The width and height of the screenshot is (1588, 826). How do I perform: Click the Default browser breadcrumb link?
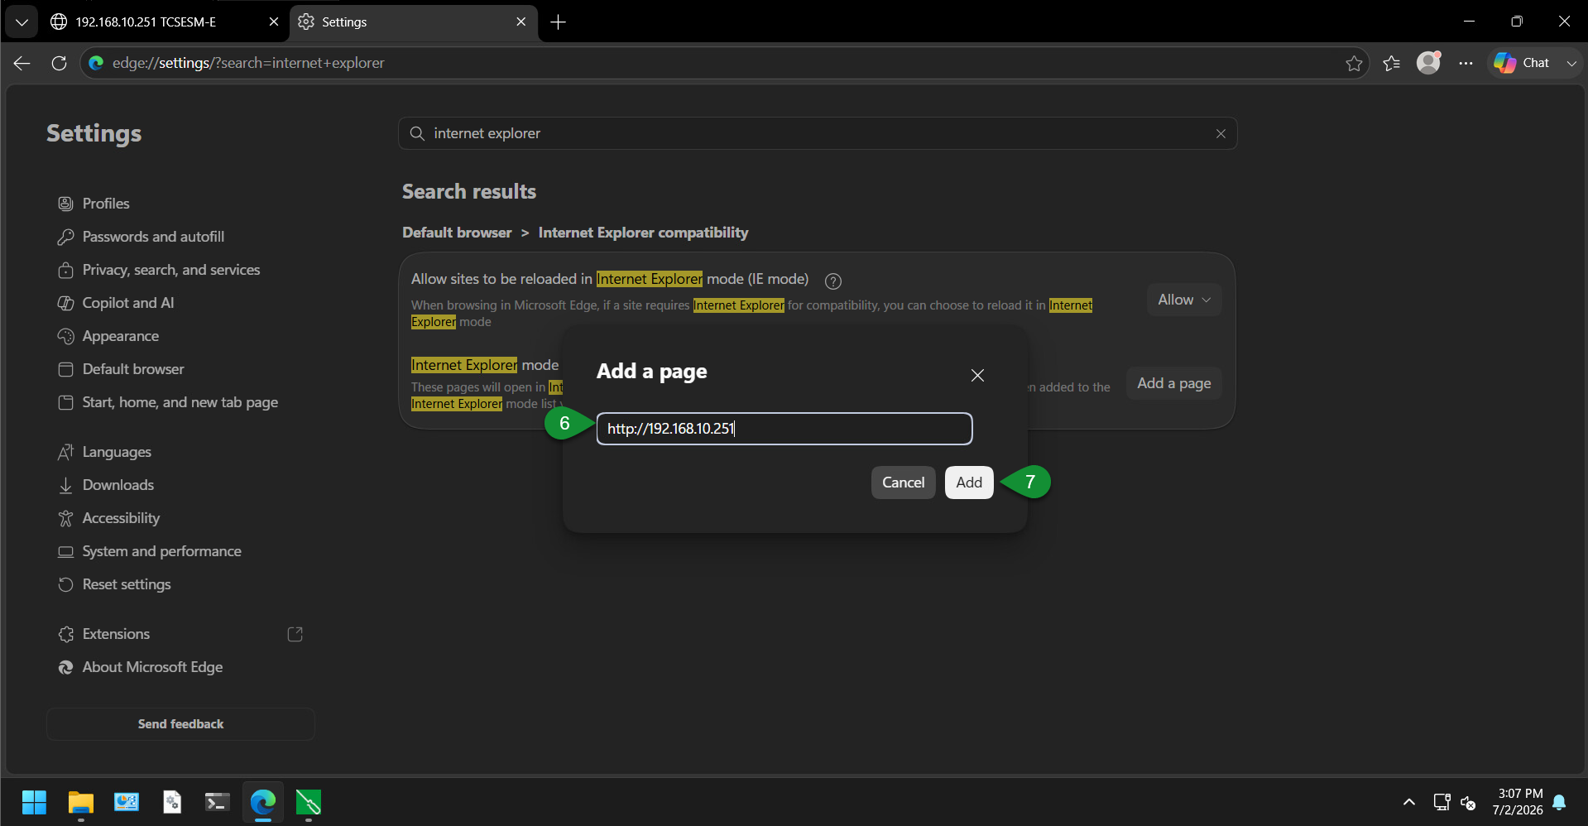(457, 233)
